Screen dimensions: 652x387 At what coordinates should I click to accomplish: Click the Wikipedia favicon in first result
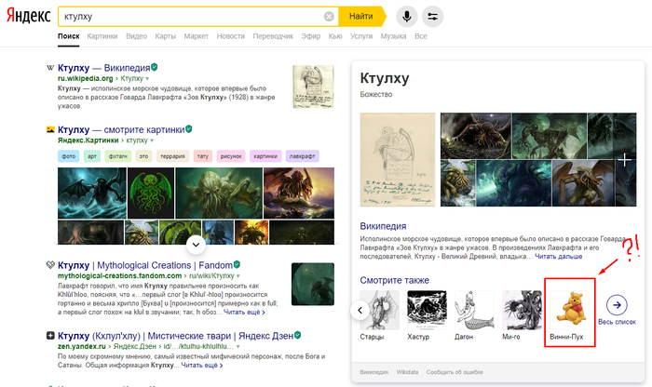point(50,69)
